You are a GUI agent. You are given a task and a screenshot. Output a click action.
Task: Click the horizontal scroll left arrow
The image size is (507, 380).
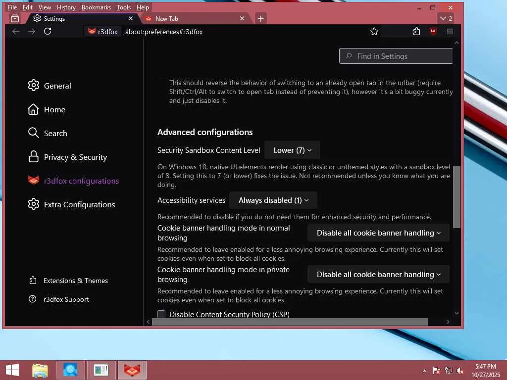(x=148, y=322)
